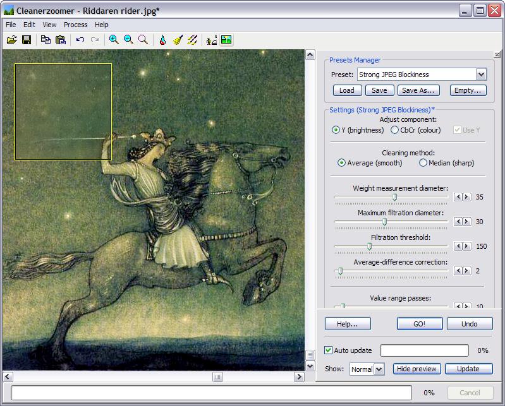Click the Copy icon in toolbar
This screenshot has width=505, height=406.
[46, 40]
